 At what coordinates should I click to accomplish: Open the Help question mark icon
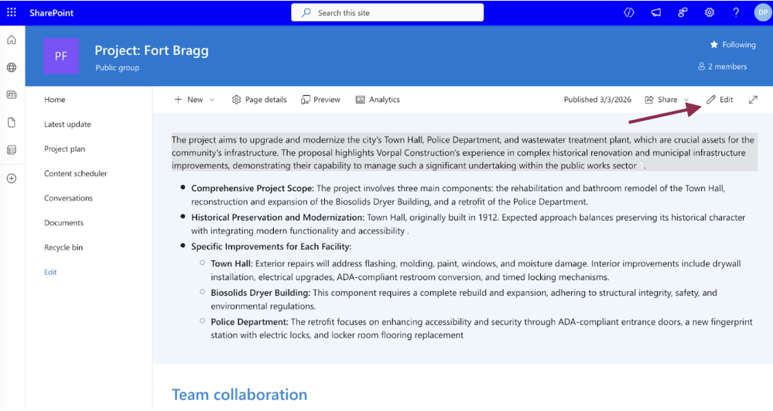pos(736,13)
